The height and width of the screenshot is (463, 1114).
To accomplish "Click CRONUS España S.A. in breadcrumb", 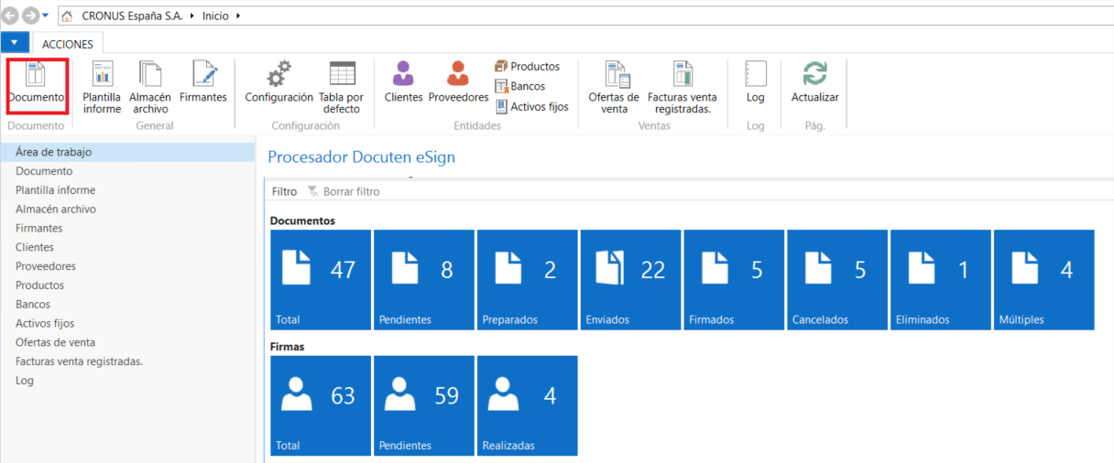I will (132, 16).
